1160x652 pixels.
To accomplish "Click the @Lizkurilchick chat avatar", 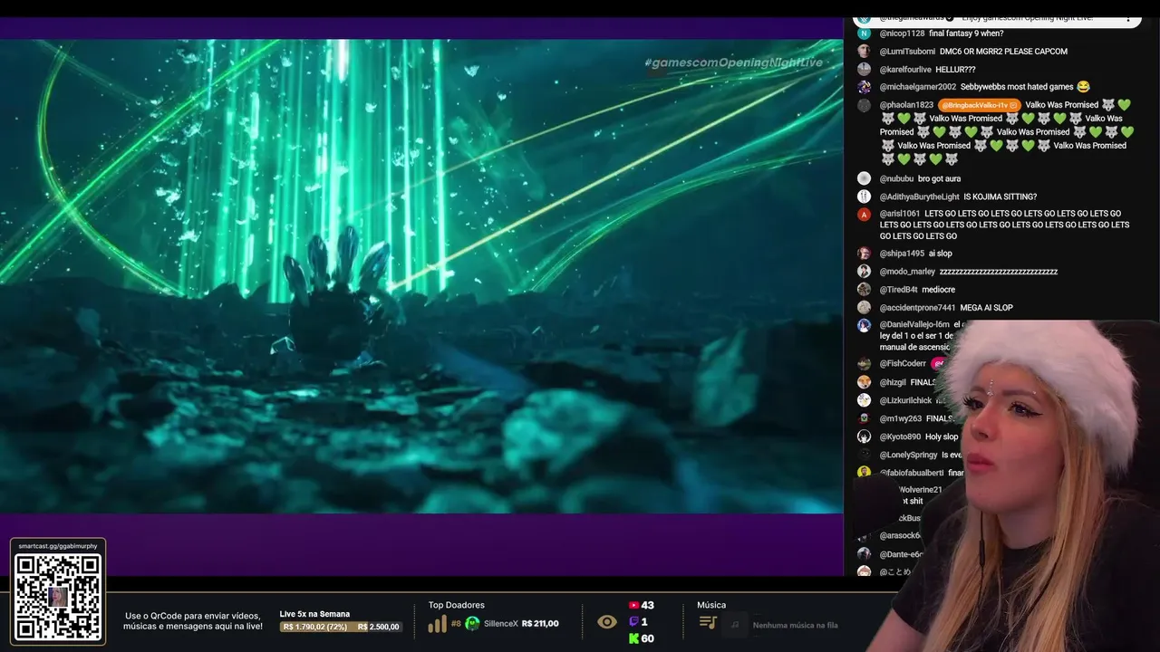I will [864, 400].
